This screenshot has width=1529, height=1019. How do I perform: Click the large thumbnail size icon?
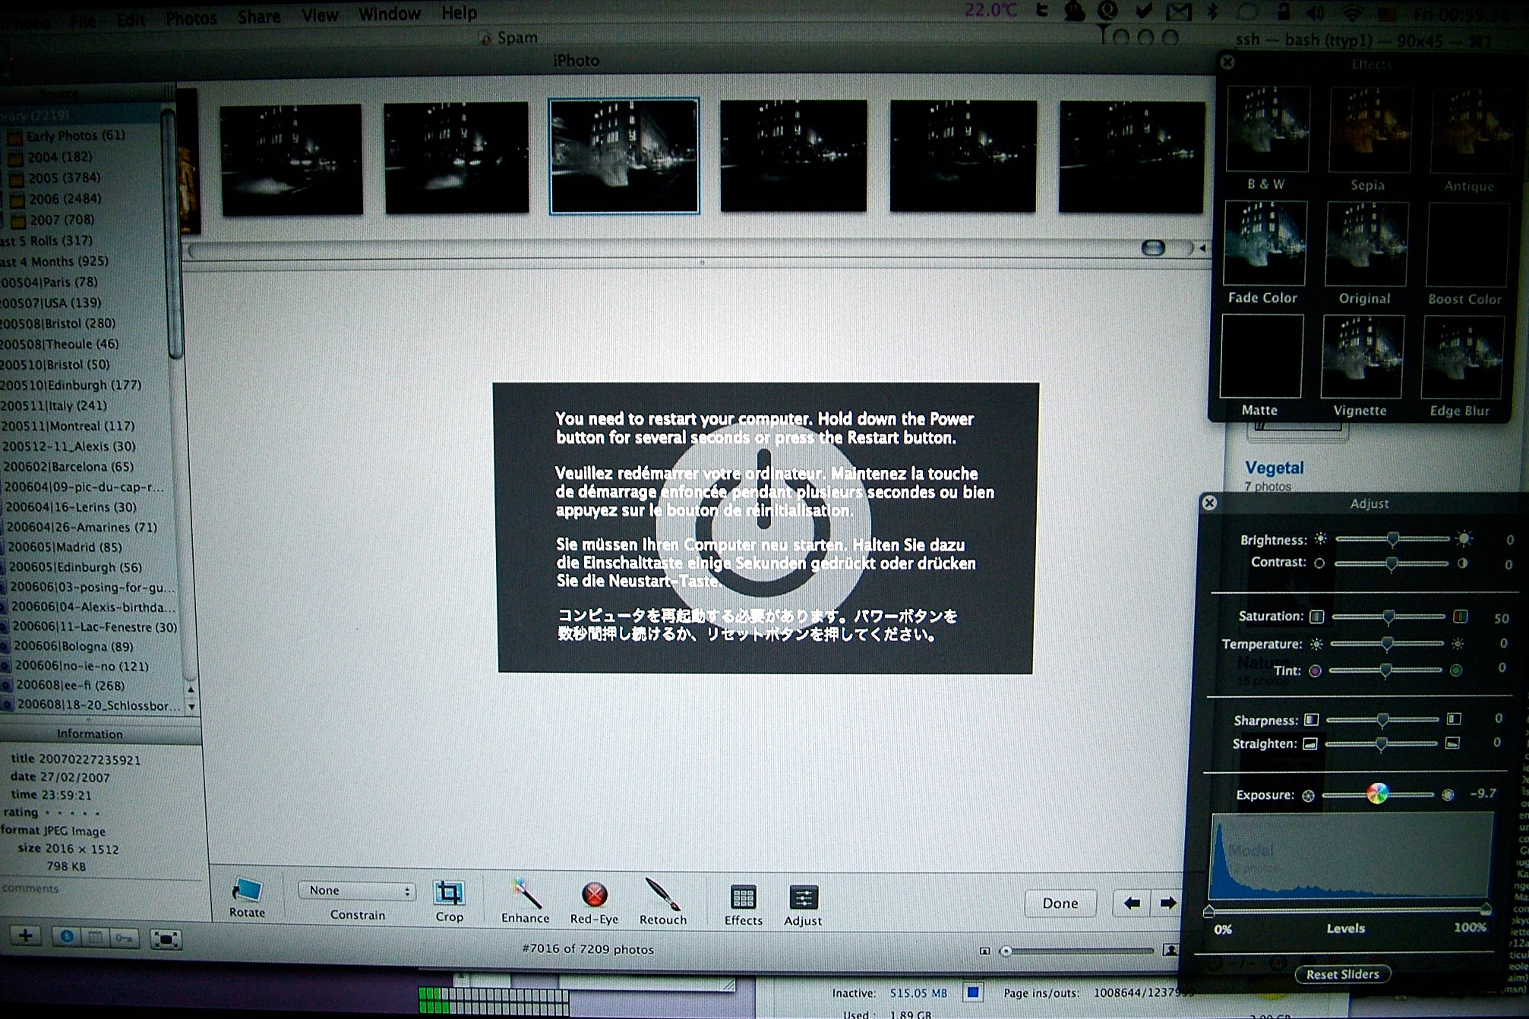pyautogui.click(x=1170, y=950)
